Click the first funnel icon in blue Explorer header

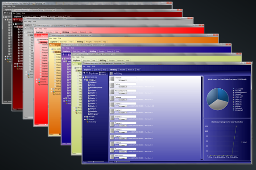(x=84, y=73)
